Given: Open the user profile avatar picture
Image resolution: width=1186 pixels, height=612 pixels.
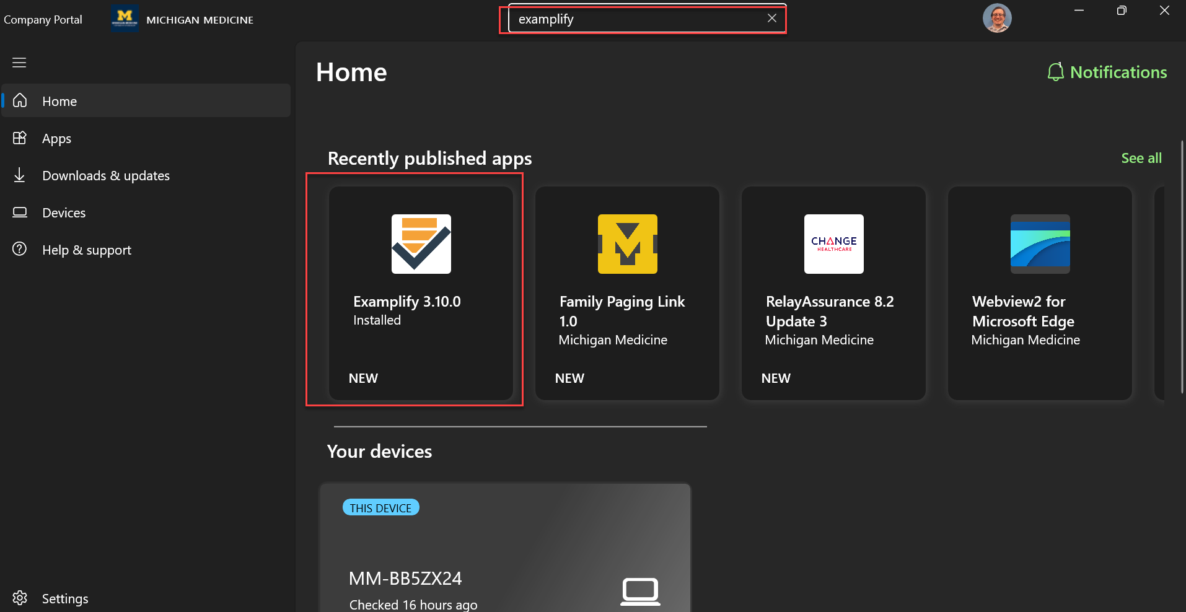Looking at the screenshot, I should 997,18.
